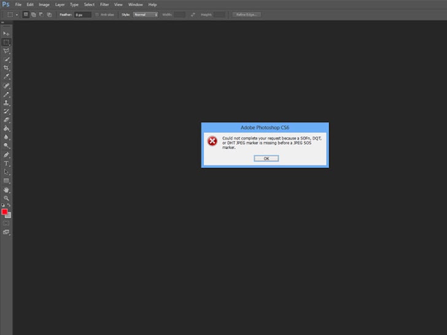Click the Height input field

[x=220, y=15]
